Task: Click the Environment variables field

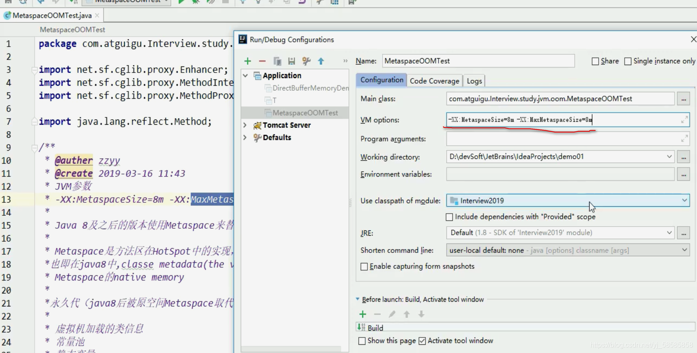Action: coord(560,174)
